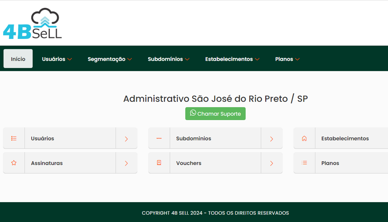Open Subdominios card arrow
The image size is (388, 222).
272,139
